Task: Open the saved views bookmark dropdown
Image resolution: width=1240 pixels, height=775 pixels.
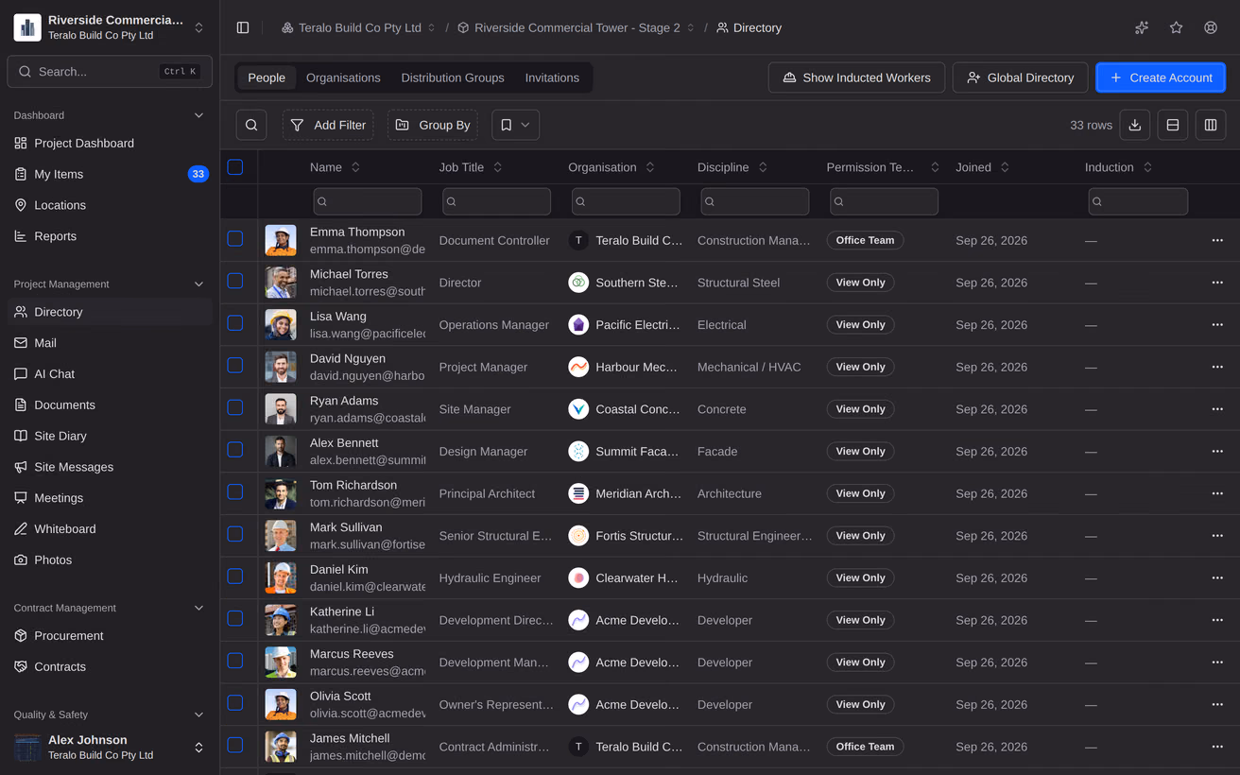Action: point(515,125)
